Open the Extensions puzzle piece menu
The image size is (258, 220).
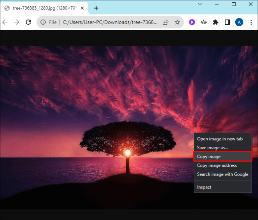point(215,22)
